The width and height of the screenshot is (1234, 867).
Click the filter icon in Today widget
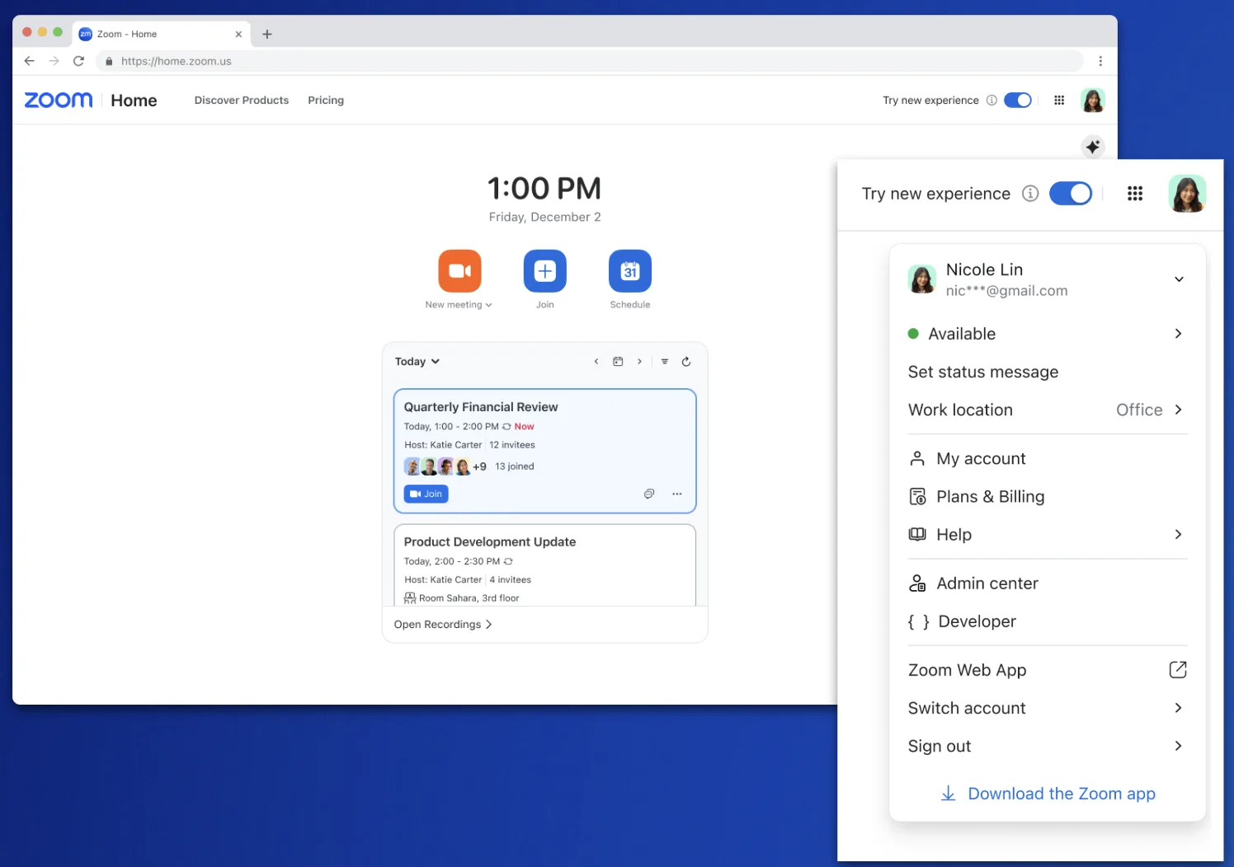click(665, 362)
